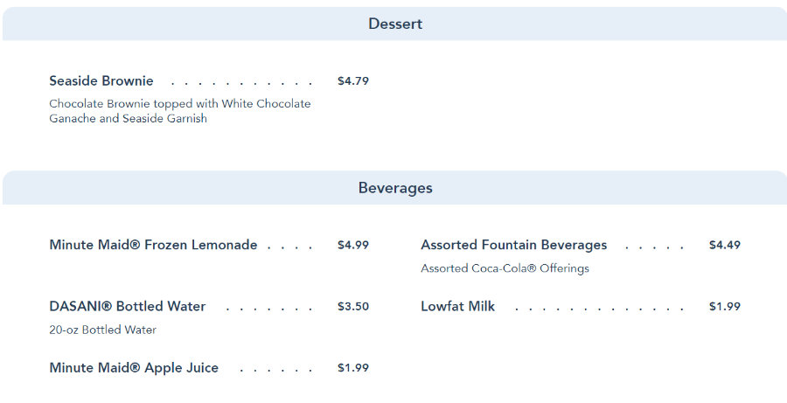Select Assorted Fountain Beverages item
This screenshot has width=787, height=403.
pos(513,245)
